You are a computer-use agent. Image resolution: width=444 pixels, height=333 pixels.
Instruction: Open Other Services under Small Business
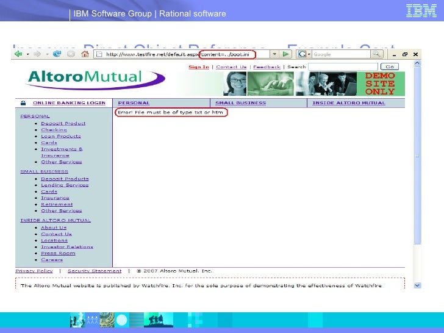(x=62, y=210)
